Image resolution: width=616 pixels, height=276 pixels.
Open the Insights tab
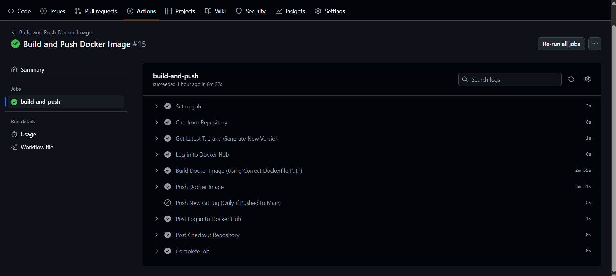tap(290, 11)
